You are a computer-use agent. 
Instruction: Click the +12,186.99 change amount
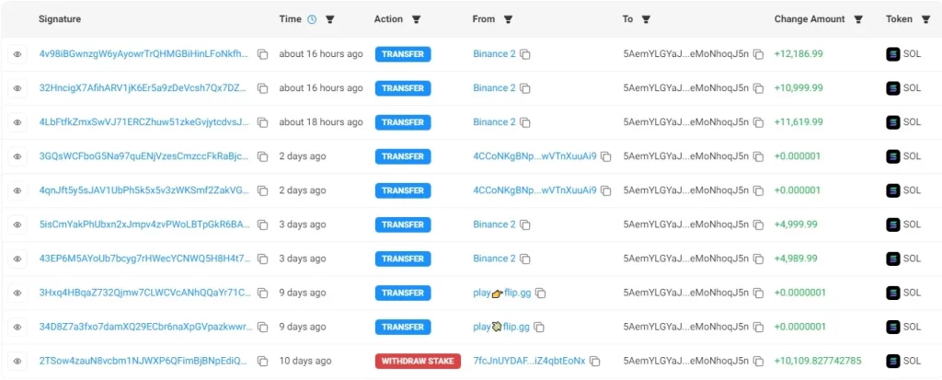click(798, 54)
